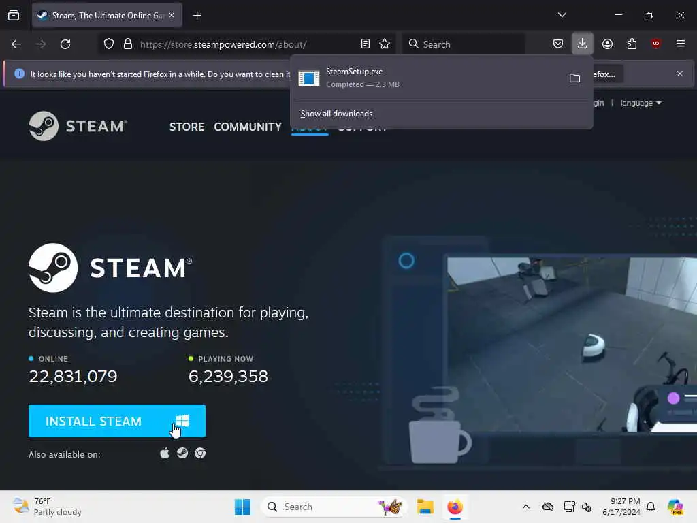697x523 pixels.
Task: Open the tracking protection shield icon
Action: click(x=109, y=44)
